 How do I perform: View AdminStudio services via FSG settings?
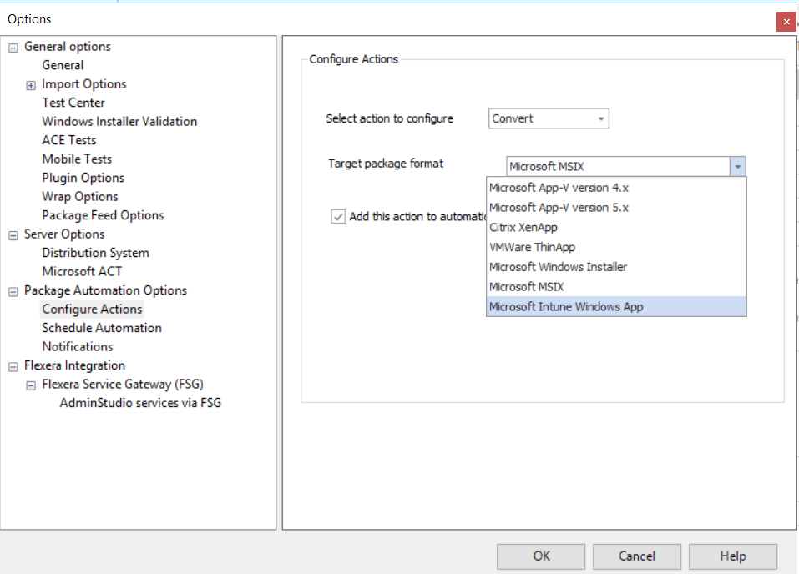[x=138, y=402]
